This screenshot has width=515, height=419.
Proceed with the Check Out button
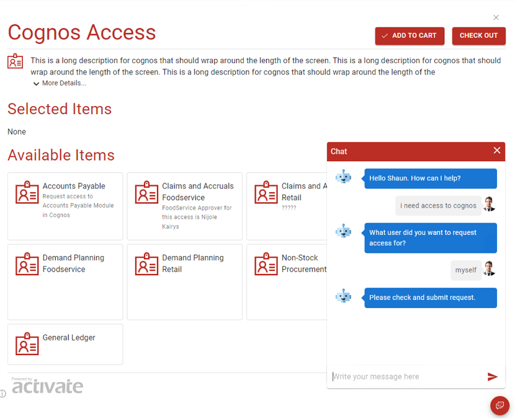tap(478, 36)
